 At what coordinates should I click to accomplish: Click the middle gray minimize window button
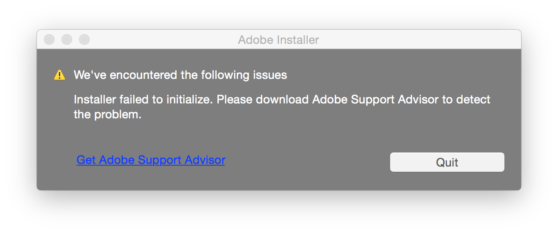pos(67,39)
